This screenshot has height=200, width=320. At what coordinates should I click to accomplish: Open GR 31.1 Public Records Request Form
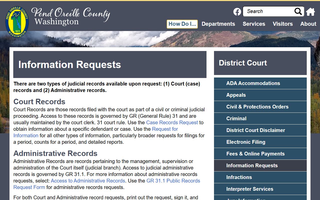[x=107, y=184]
